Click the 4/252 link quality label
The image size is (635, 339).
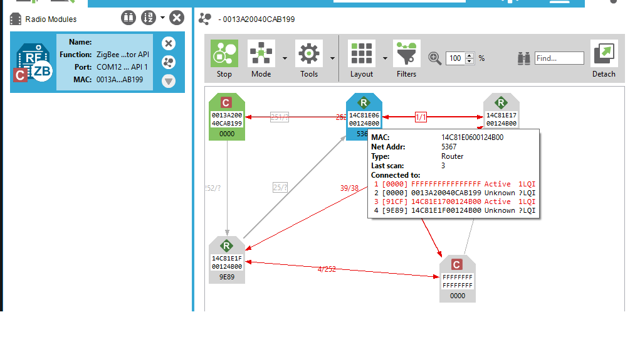327,269
